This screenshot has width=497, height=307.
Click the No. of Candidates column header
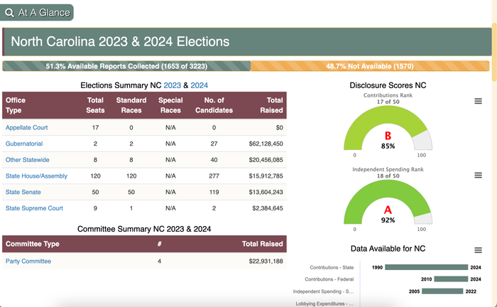pos(214,105)
